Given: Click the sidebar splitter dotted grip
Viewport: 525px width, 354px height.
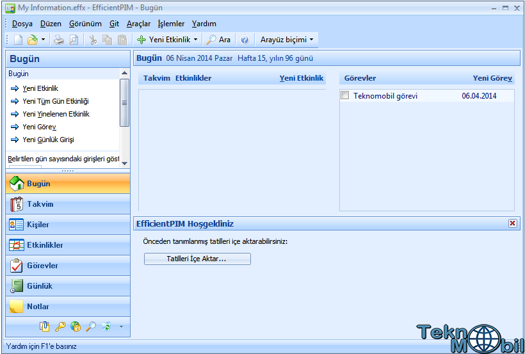Looking at the screenshot, I should (68, 171).
